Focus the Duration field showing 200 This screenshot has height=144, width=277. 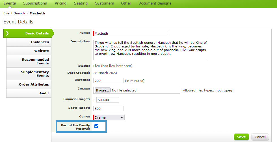(109, 81)
